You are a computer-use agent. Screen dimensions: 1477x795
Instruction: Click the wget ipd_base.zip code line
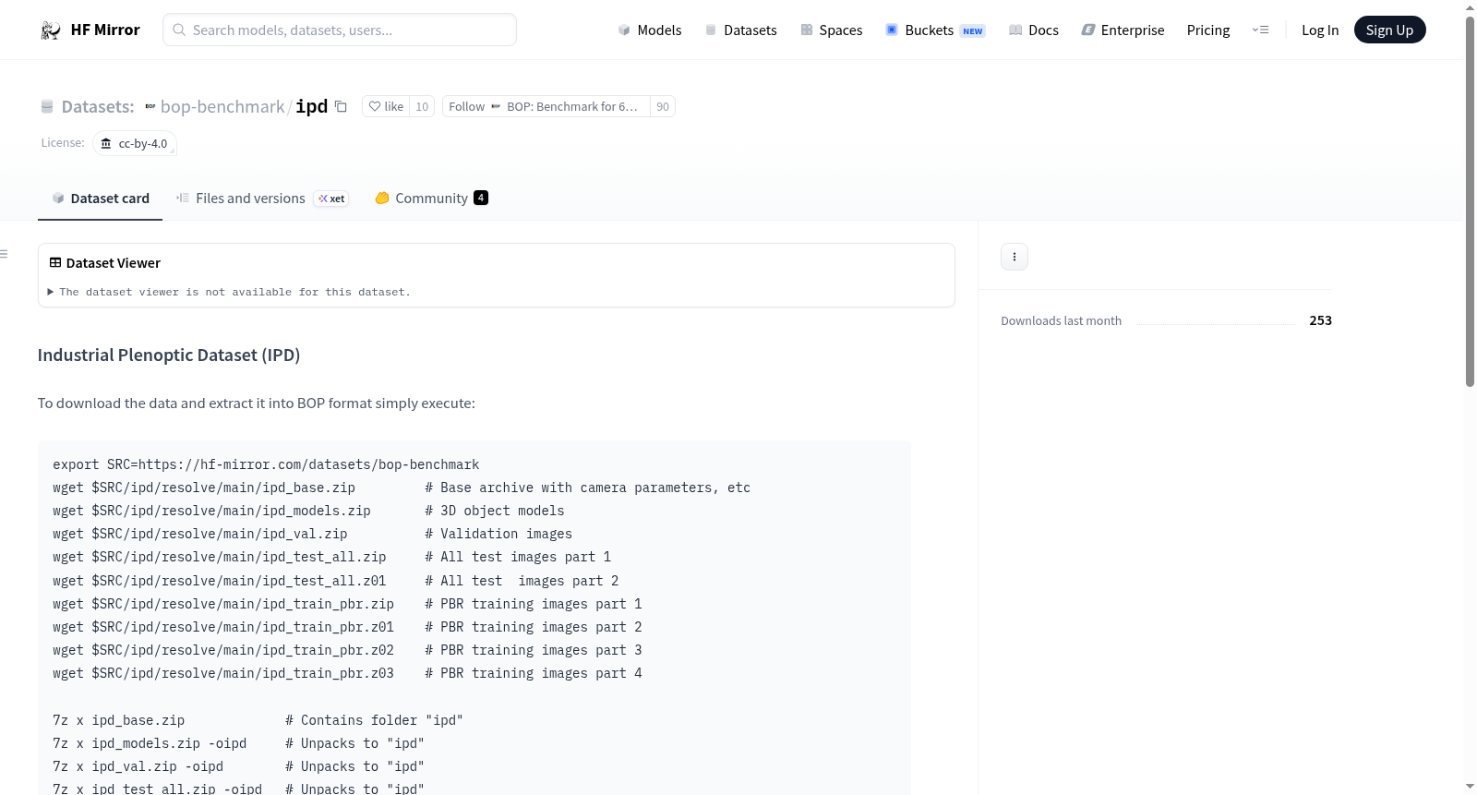[402, 488]
